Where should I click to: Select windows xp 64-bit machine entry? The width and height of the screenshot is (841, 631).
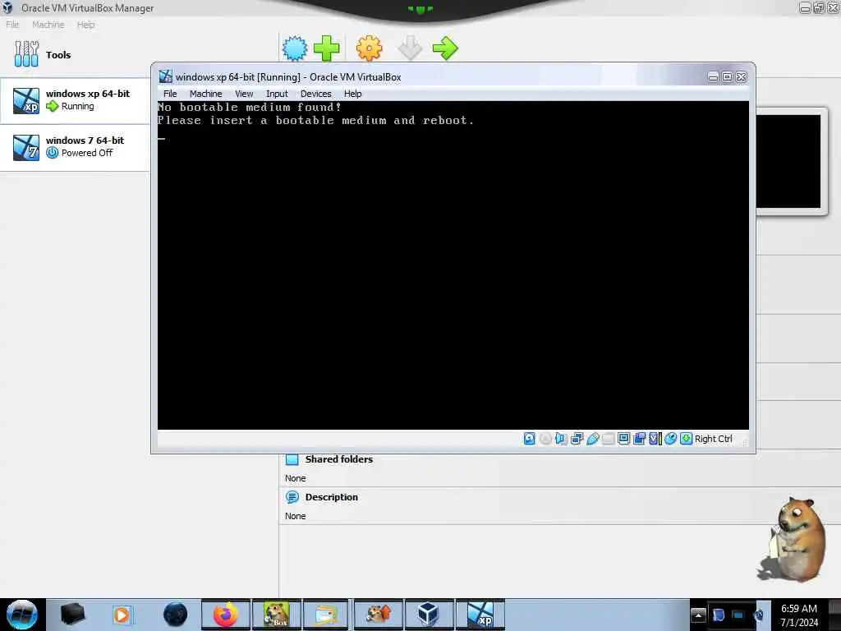[x=75, y=100]
